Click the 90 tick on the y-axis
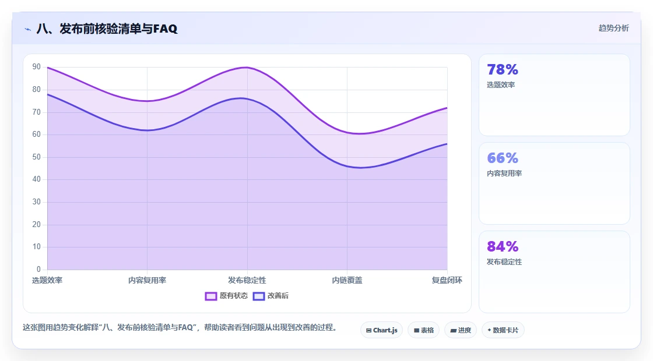This screenshot has width=653, height=361. click(37, 67)
